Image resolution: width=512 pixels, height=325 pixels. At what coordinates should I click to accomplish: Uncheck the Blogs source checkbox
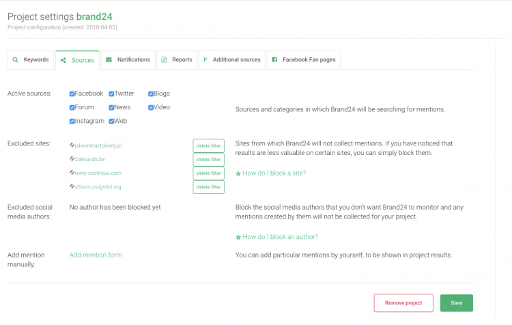coord(151,94)
